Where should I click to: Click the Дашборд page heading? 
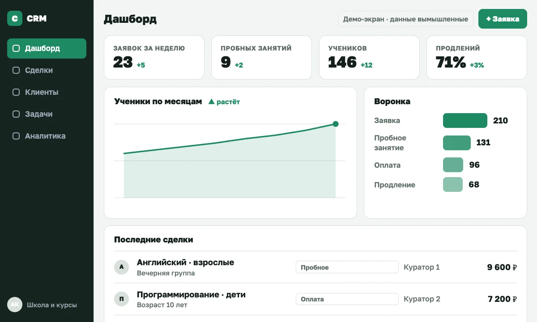(x=130, y=19)
